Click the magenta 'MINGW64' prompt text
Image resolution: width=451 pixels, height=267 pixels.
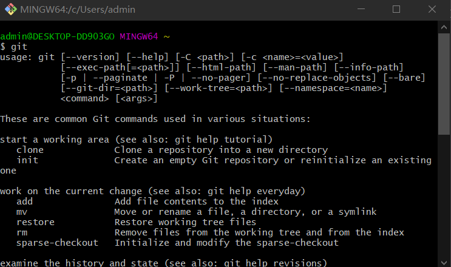[139, 36]
